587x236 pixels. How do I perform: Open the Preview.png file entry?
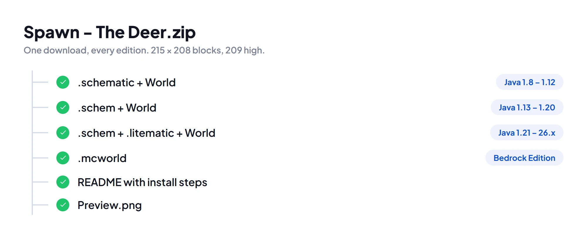(x=109, y=205)
